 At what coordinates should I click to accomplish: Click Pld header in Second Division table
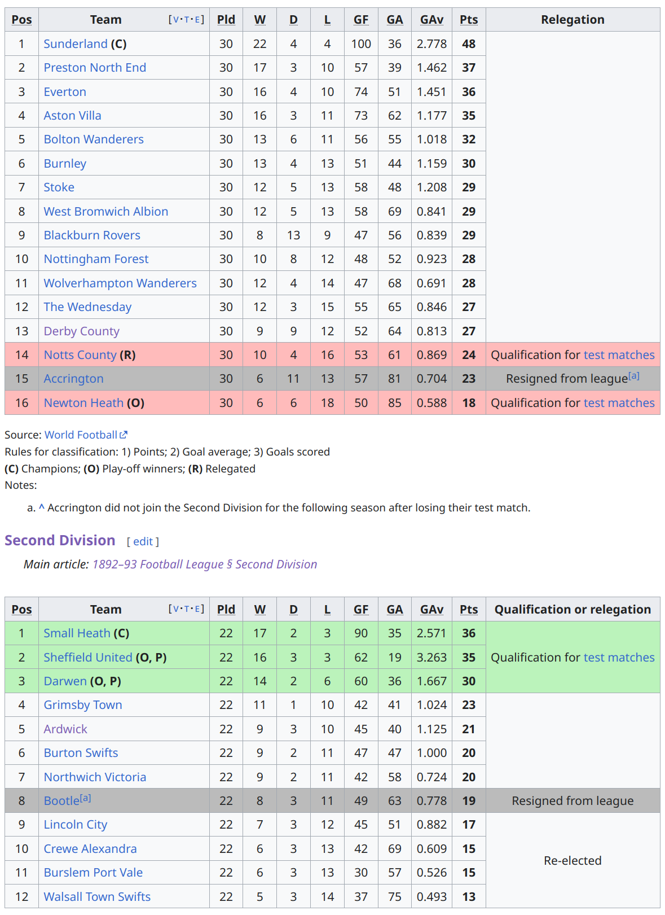[226, 610]
